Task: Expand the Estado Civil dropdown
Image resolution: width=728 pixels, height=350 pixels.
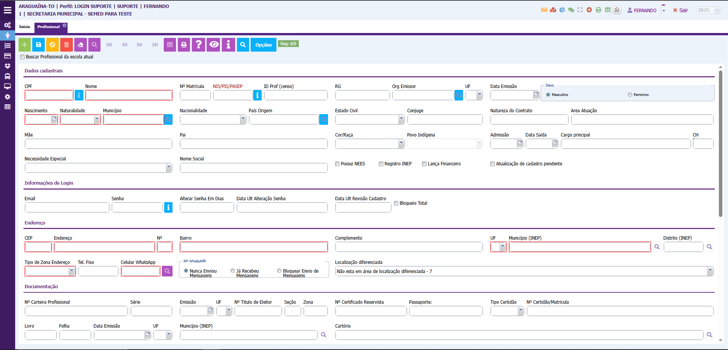Action: [401, 119]
